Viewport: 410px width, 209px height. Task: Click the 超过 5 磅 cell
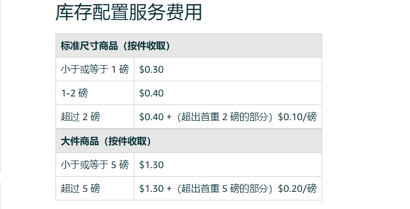80,189
